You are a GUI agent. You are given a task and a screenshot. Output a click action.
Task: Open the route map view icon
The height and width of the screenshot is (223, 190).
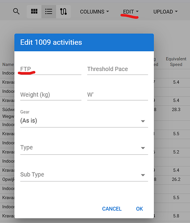pos(63,12)
